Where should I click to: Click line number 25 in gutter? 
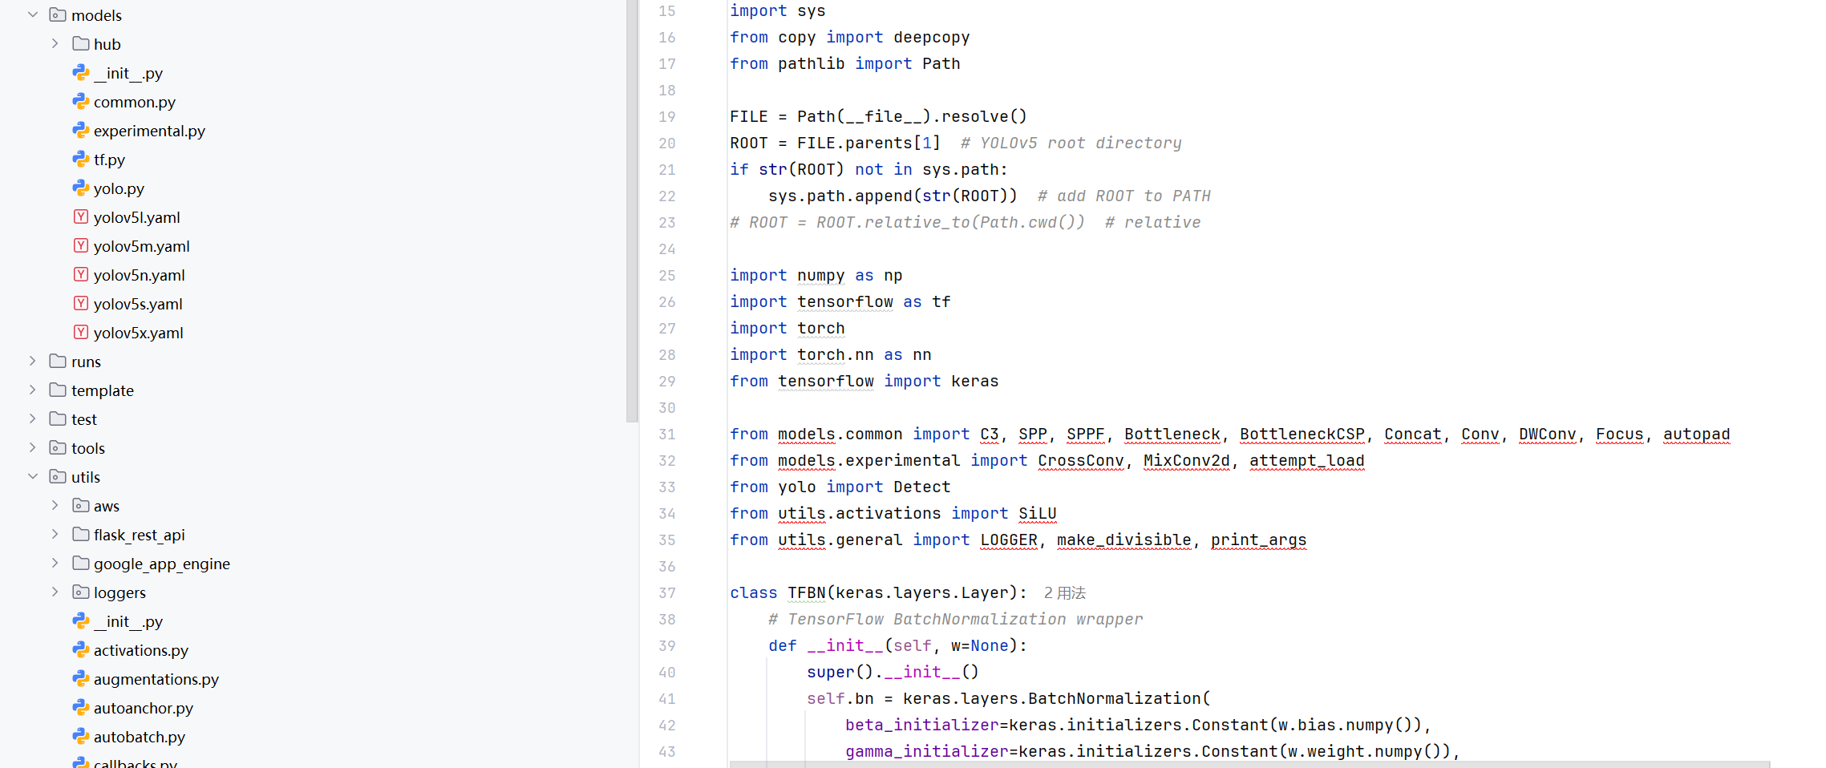pyautogui.click(x=667, y=275)
